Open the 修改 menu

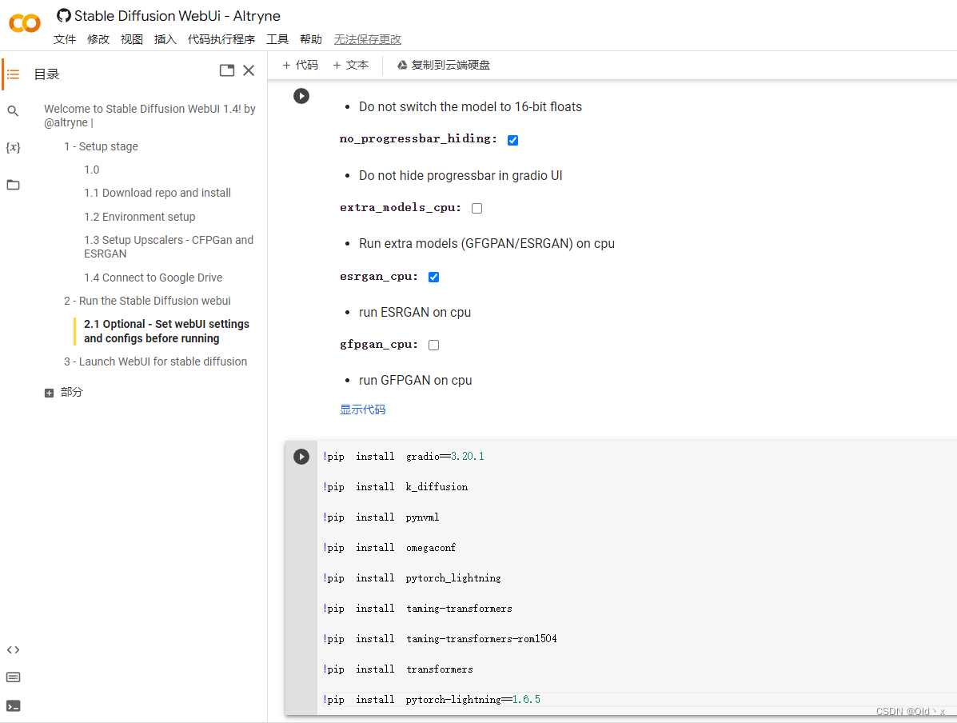pyautogui.click(x=98, y=40)
